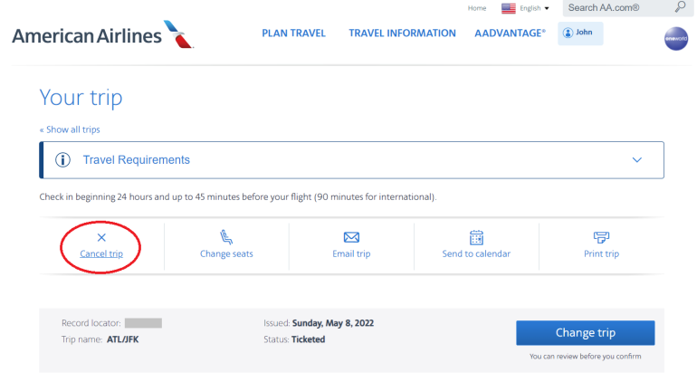Click the Print trip printer icon
Image resolution: width=697 pixels, height=382 pixels.
tap(601, 237)
